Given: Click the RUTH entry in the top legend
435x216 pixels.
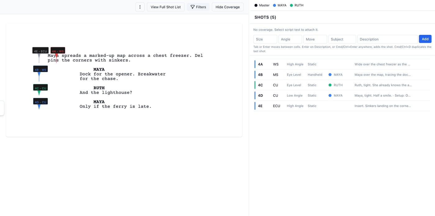Looking at the screenshot, I should coord(297,5).
